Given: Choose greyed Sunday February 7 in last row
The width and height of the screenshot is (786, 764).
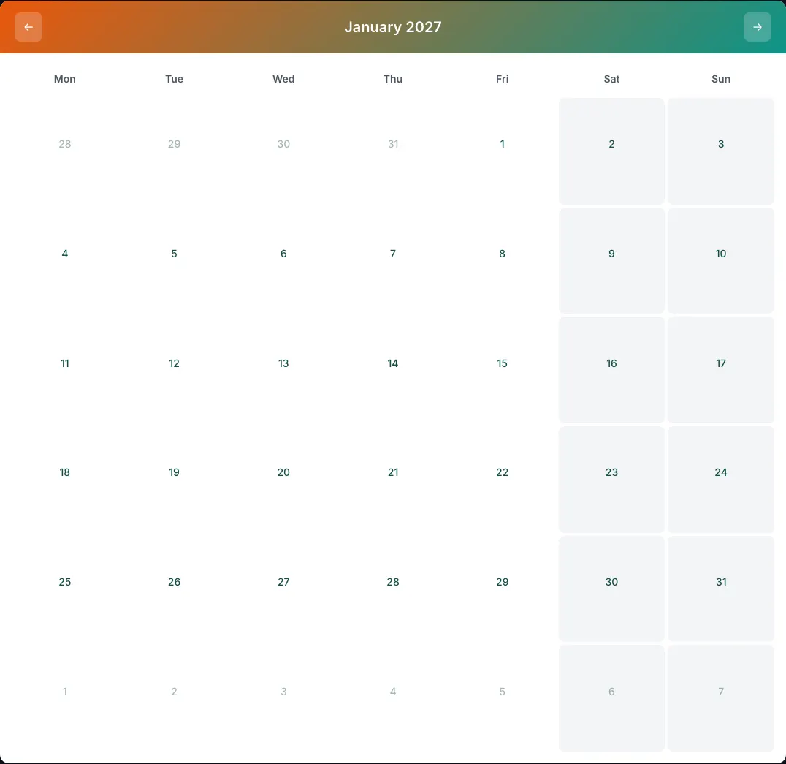Looking at the screenshot, I should (721, 697).
